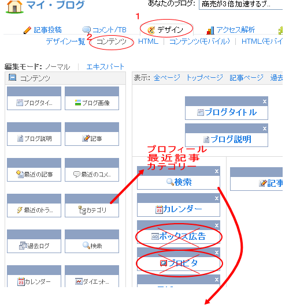Image resolution: width=289 pixels, height=305 pixels.
Task: Click the bar chart icon for アクセス解析
Action: point(210,31)
